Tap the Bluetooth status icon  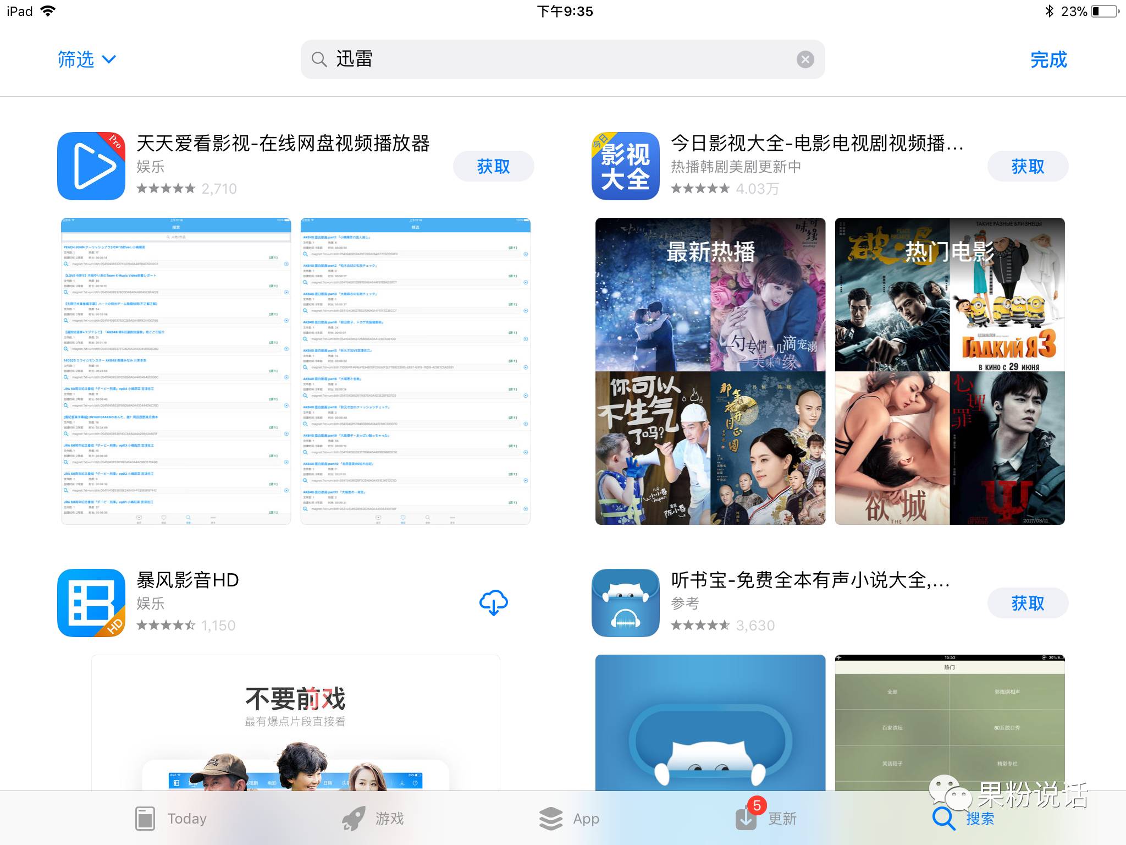click(x=1049, y=11)
